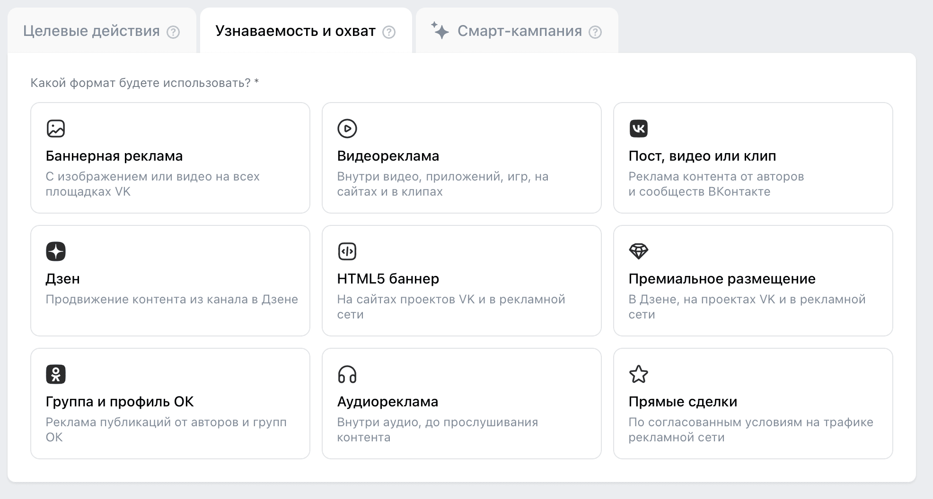This screenshot has width=933, height=499.
Task: Open help icon next to Смарт-кампания
Action: point(595,32)
